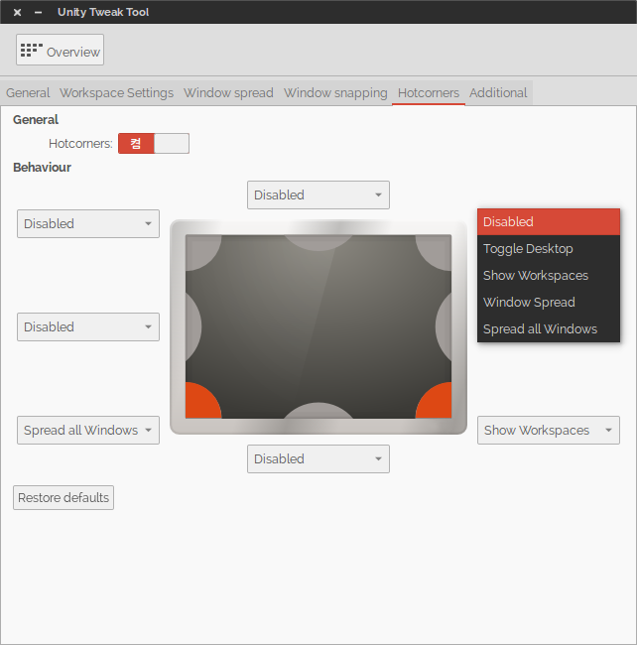
Task: Pick Show Workspaces in the open popup menu
Action: click(x=549, y=275)
